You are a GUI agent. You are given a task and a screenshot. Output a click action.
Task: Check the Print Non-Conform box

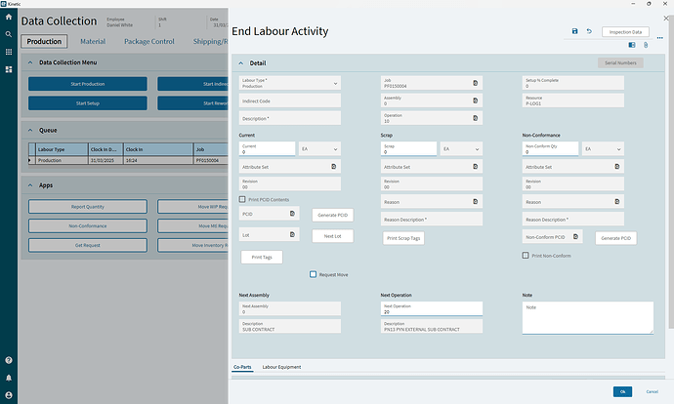526,256
